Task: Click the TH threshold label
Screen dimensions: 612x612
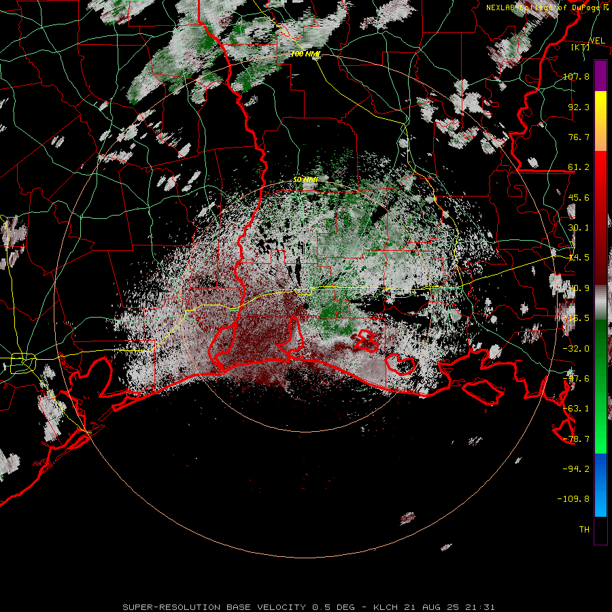Action: point(584,530)
